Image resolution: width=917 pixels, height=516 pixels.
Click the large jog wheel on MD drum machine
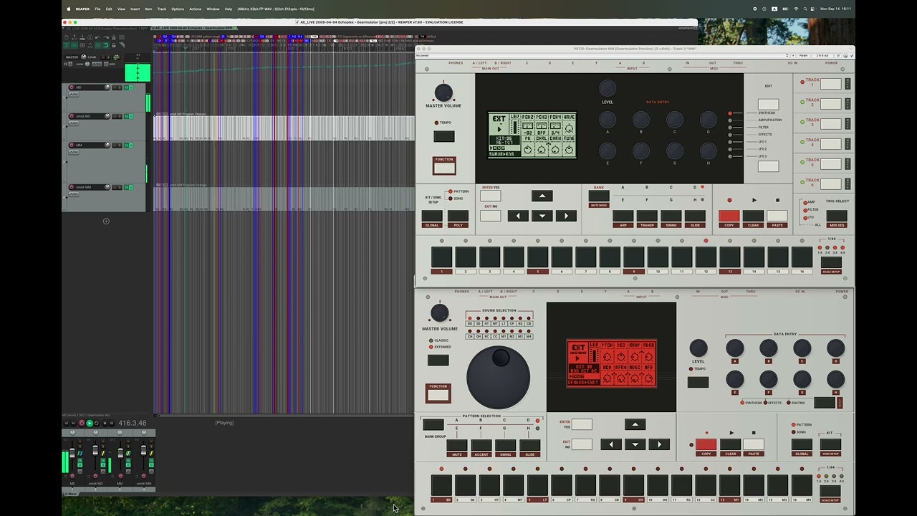(499, 377)
